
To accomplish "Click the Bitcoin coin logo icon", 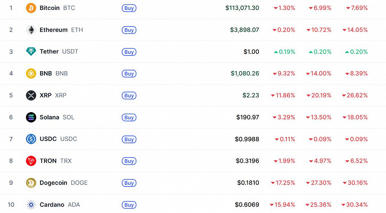I will pos(31,8).
